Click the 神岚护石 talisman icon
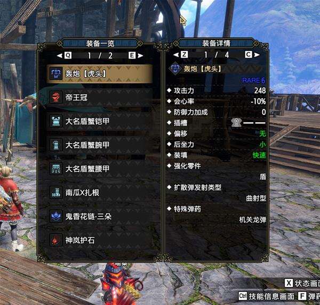This screenshot has width=320, height=305. 56,240
